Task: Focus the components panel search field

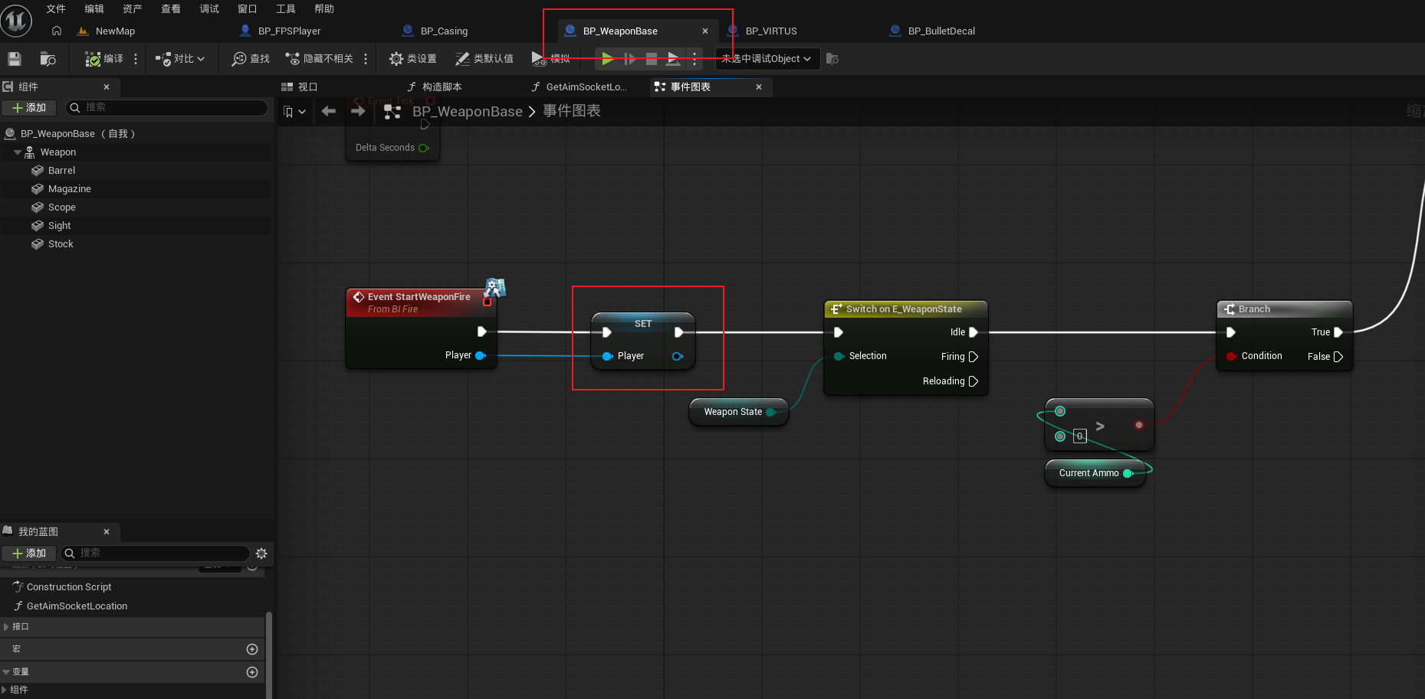Action: coord(167,108)
